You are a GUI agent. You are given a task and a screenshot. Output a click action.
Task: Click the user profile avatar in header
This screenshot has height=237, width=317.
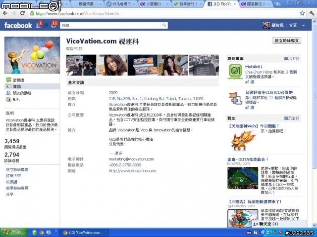pyautogui.click(x=266, y=25)
